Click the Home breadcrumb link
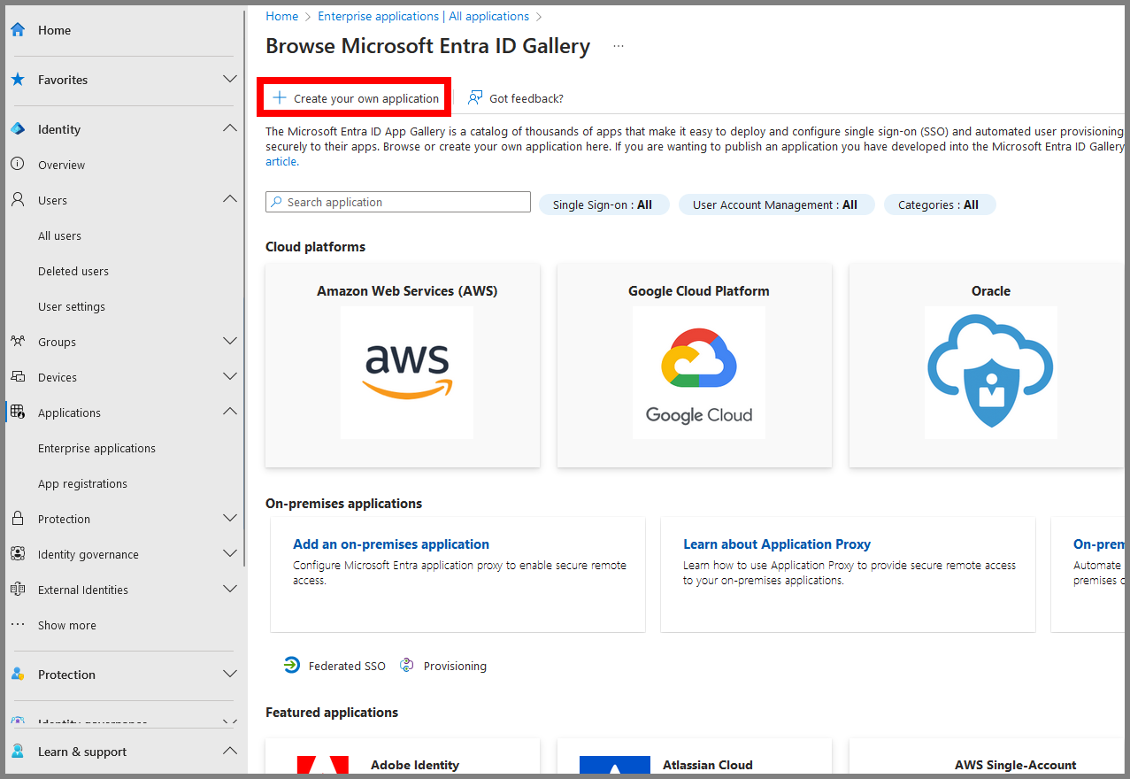Screen dimensions: 1130x779 (282, 16)
